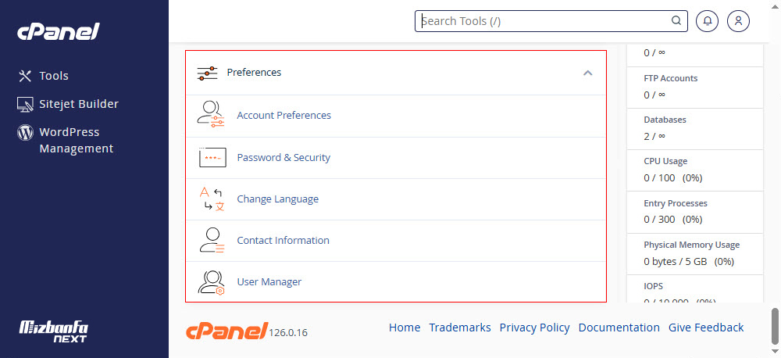Click the search magnifier icon
Screen dimensions: 781x358
(676, 21)
